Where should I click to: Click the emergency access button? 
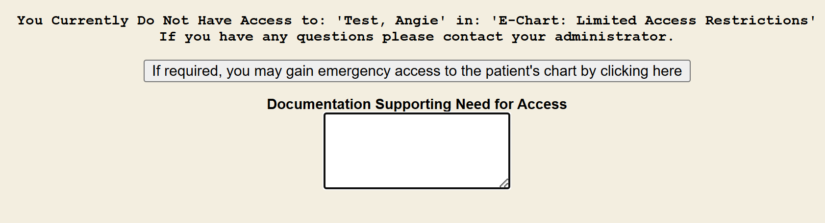[417, 71]
